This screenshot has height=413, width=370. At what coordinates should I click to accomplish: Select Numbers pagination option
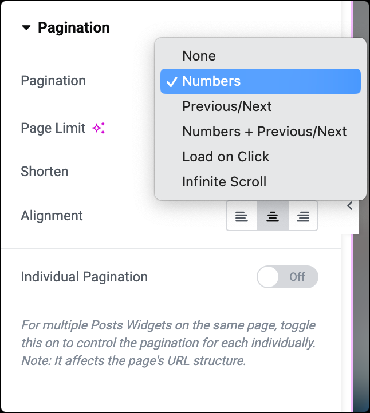pos(260,81)
